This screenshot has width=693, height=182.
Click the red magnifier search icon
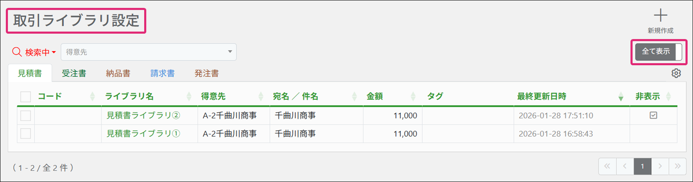(17, 52)
